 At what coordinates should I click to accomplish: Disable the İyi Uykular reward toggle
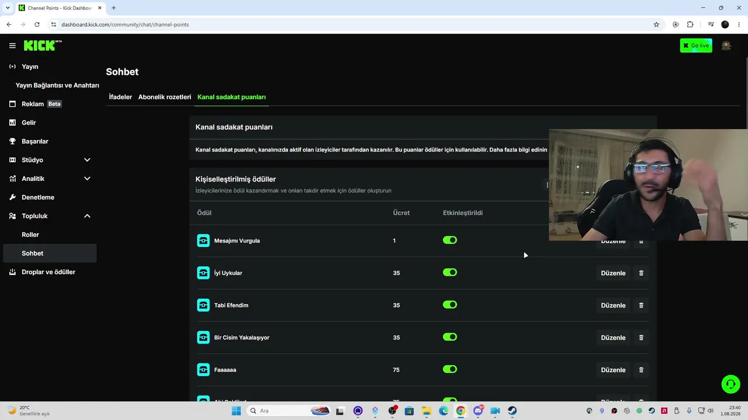click(450, 272)
